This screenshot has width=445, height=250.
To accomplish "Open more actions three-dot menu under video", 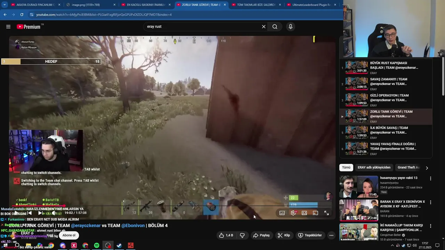I will pos(331,235).
